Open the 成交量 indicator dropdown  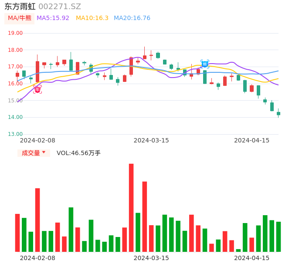pyautogui.click(x=34, y=153)
